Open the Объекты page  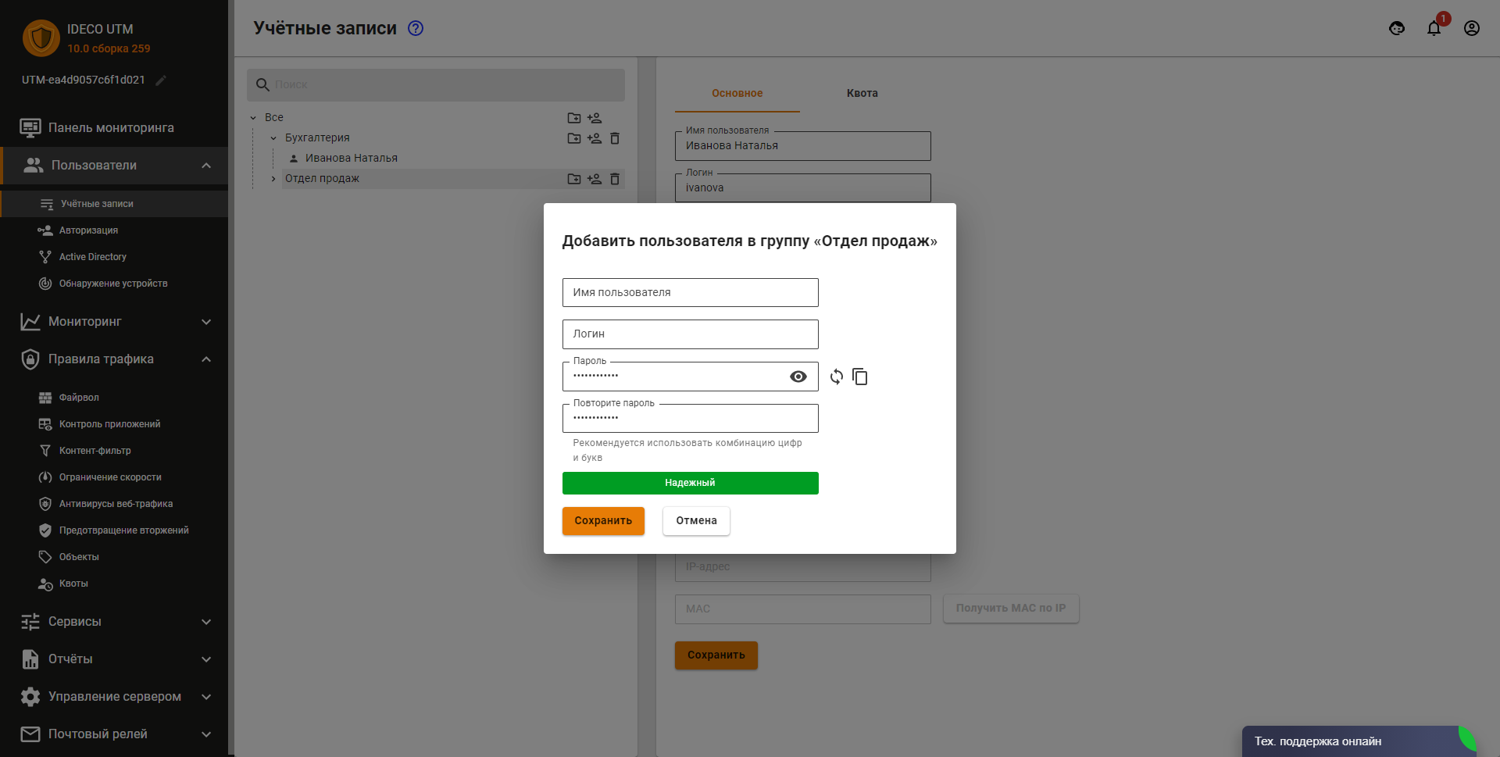point(114,557)
